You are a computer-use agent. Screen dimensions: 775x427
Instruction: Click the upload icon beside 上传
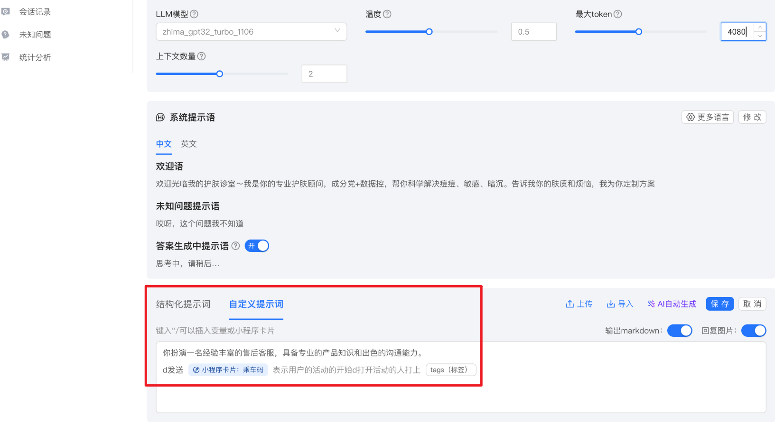(x=570, y=304)
